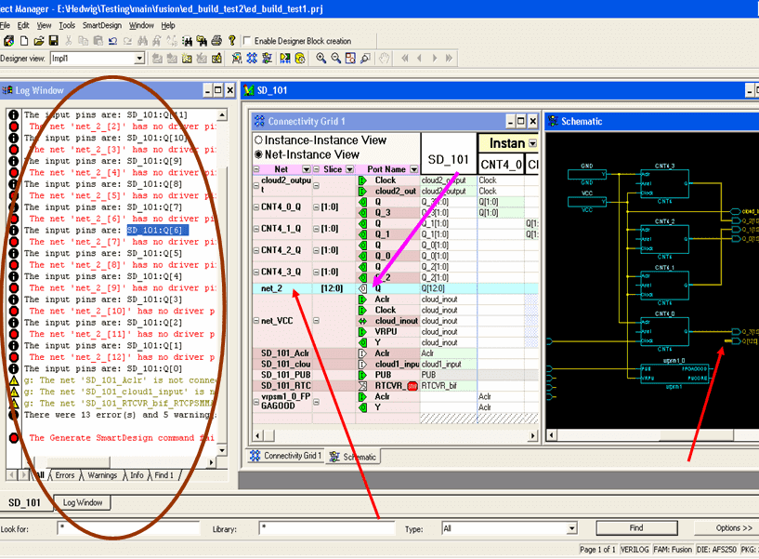Click the last page double arrow icon
759x559 pixels.
pos(449,59)
